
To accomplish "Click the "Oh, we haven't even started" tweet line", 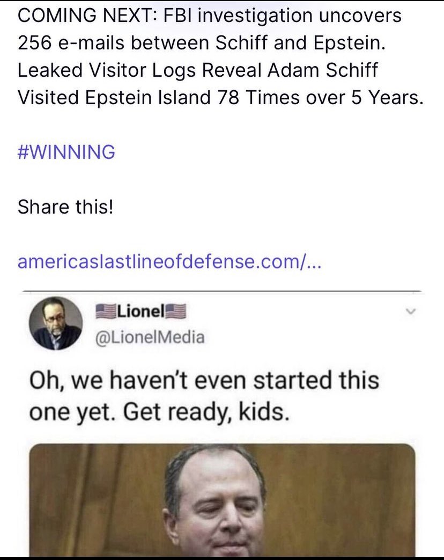I will click(203, 380).
